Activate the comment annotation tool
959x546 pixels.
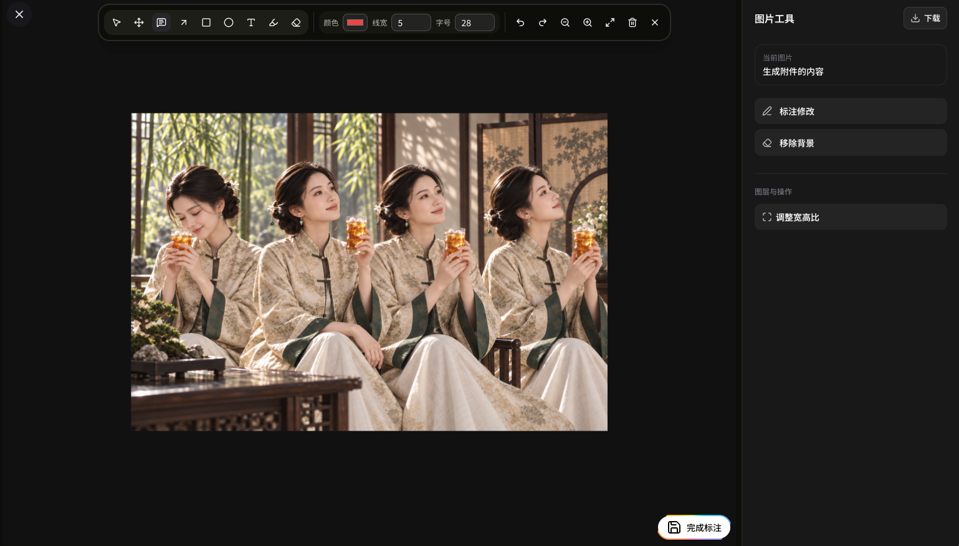(x=161, y=22)
